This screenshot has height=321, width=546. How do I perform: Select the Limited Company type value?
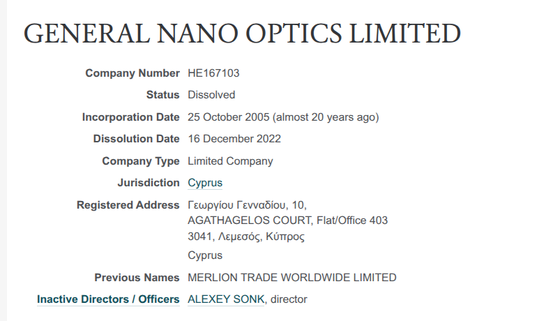point(230,161)
